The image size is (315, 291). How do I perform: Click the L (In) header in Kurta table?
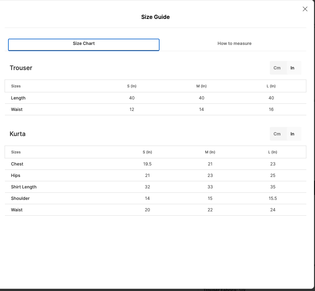273,152
